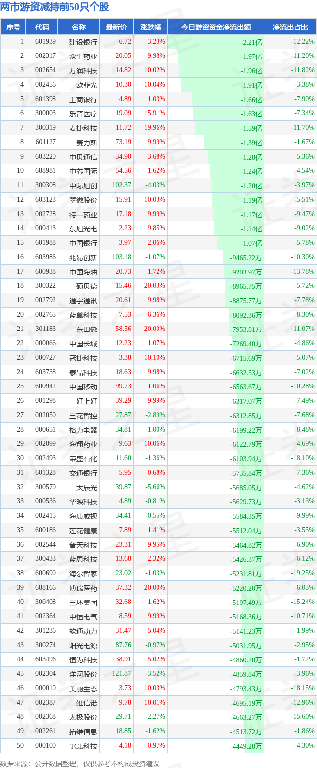Click price 121.87 of 洋河股份
This screenshot has height=768, width=317.
pos(122,674)
